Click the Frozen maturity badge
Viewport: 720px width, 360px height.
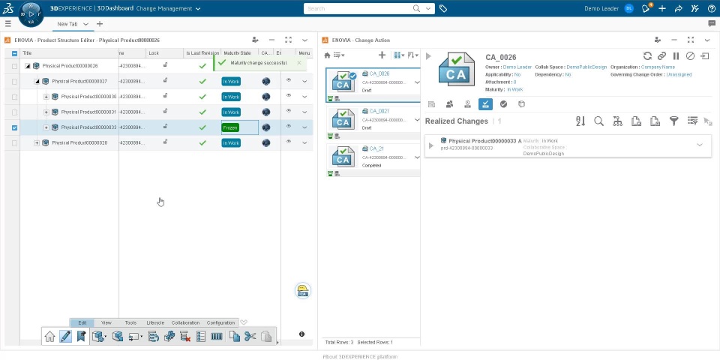pos(230,127)
